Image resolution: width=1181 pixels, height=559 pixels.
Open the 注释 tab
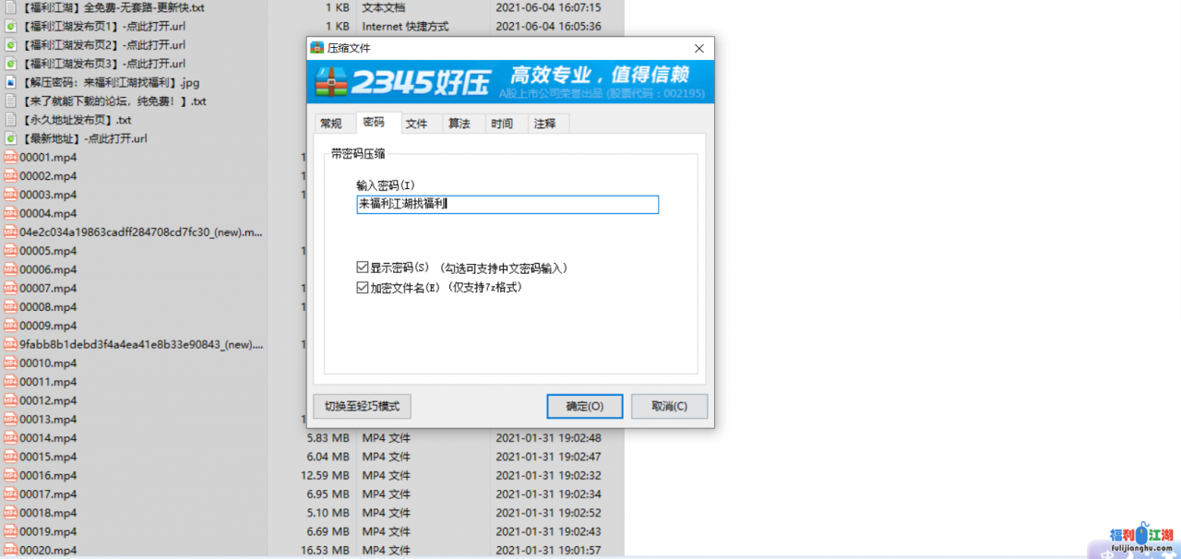click(544, 124)
